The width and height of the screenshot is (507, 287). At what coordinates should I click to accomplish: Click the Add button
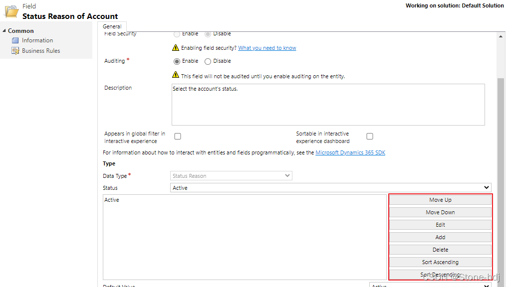(440, 237)
